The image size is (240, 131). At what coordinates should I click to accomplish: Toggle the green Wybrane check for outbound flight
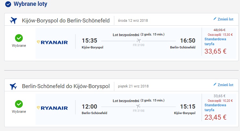click(x=19, y=38)
